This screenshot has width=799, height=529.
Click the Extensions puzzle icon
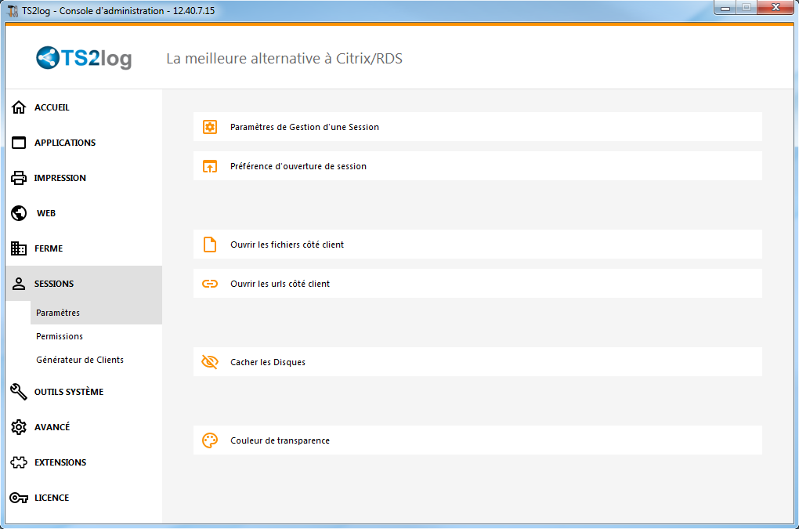(x=19, y=462)
